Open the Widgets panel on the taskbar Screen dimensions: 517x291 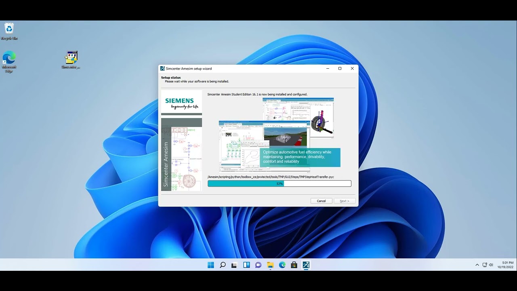pos(246,265)
